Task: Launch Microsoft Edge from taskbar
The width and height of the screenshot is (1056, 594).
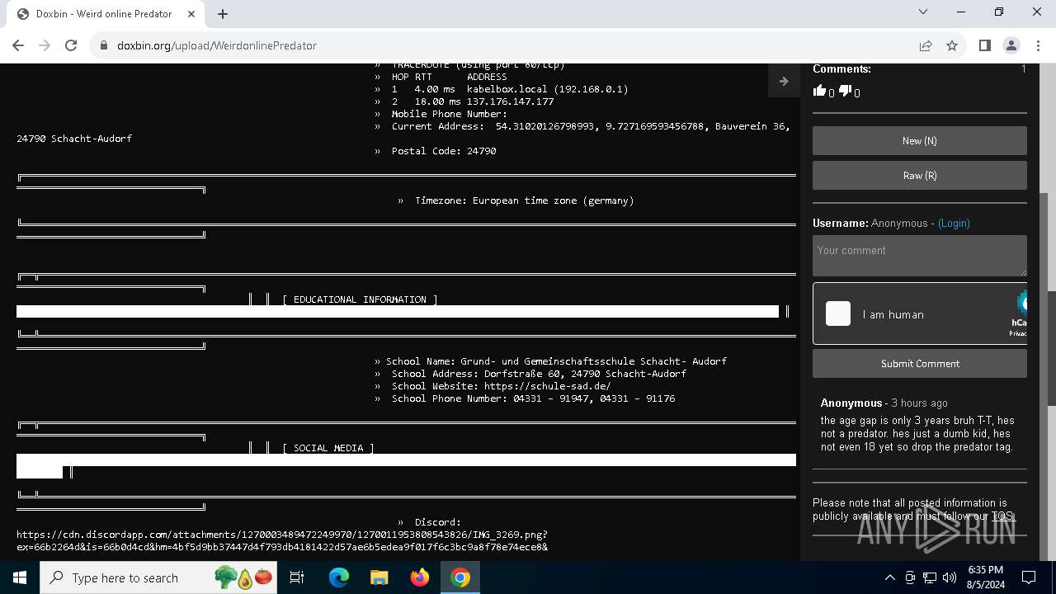Action: click(339, 577)
